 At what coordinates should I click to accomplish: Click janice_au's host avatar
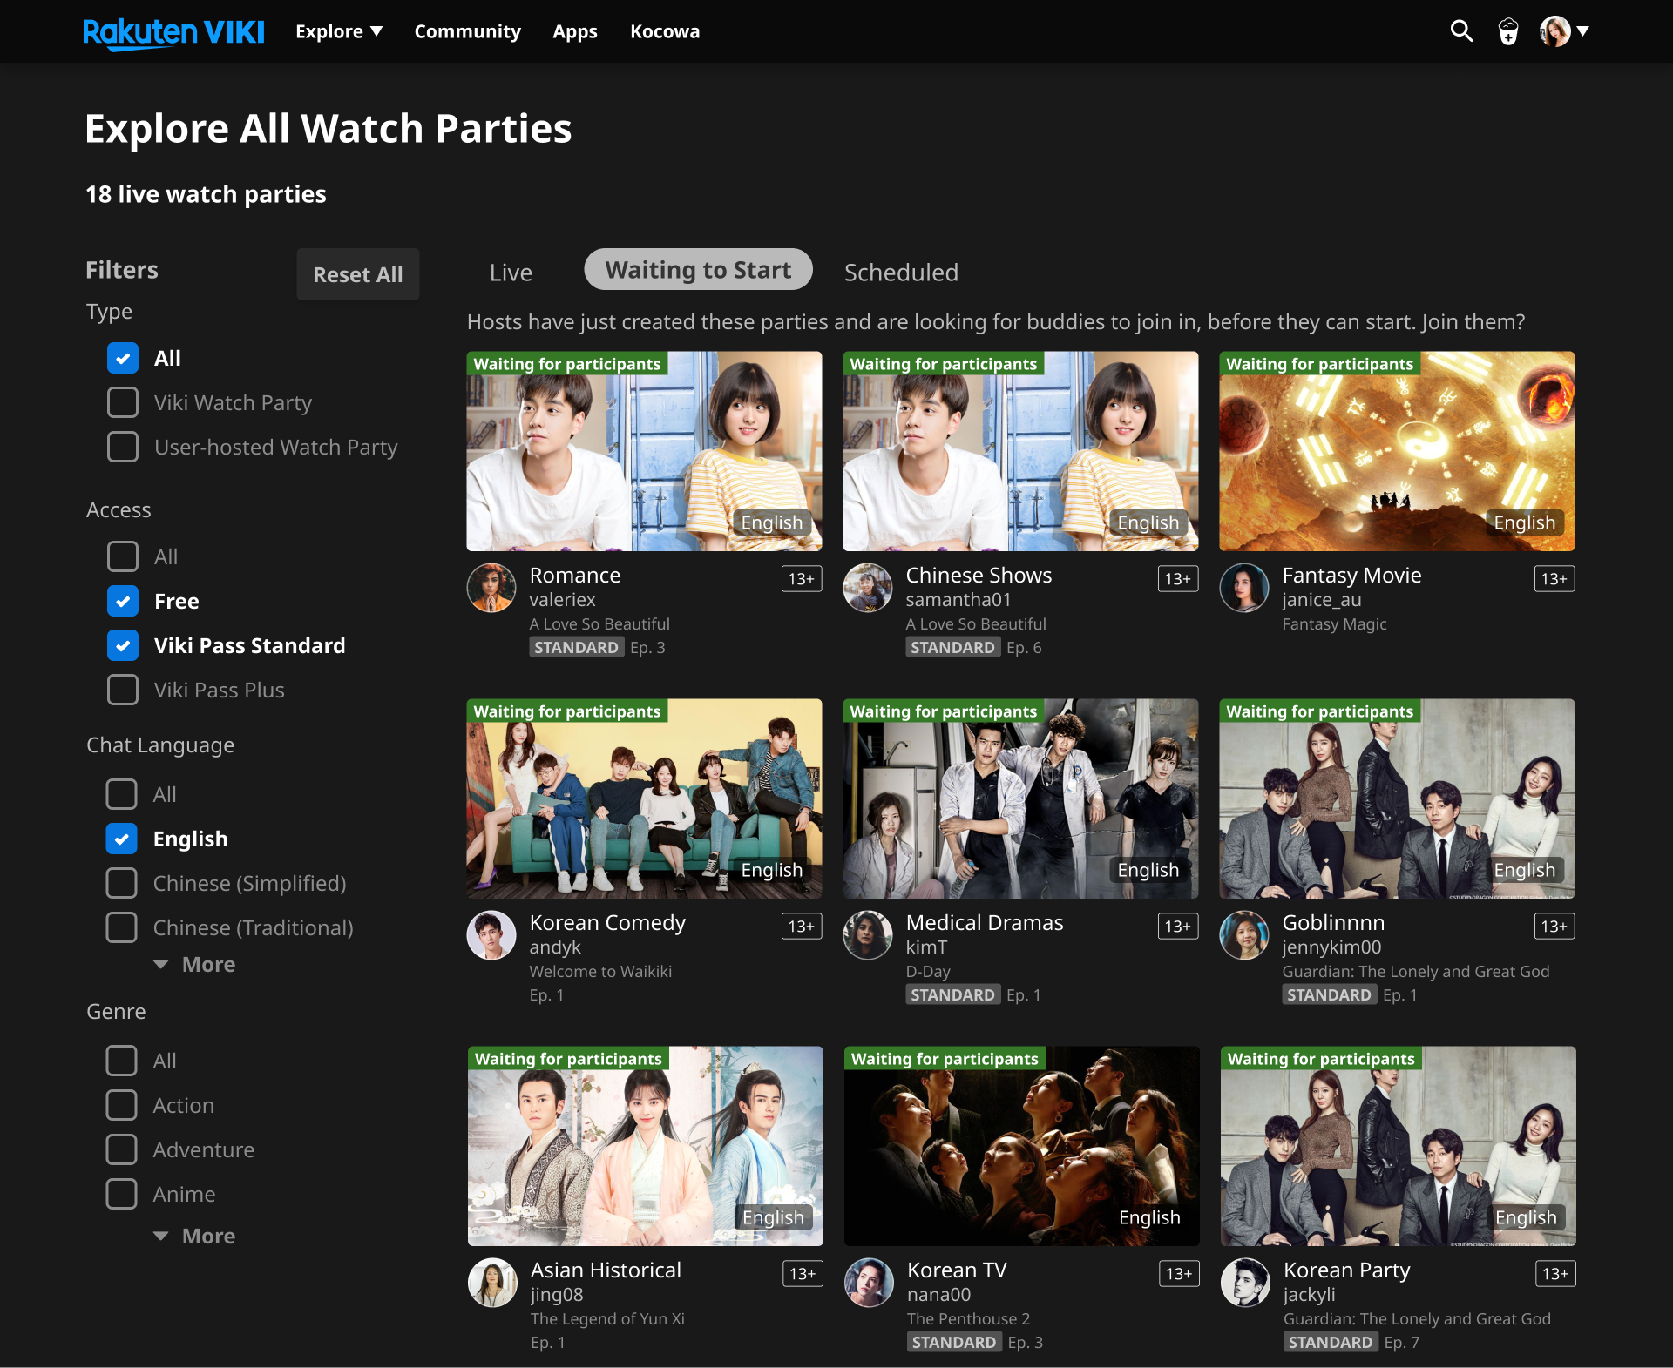click(x=1244, y=588)
